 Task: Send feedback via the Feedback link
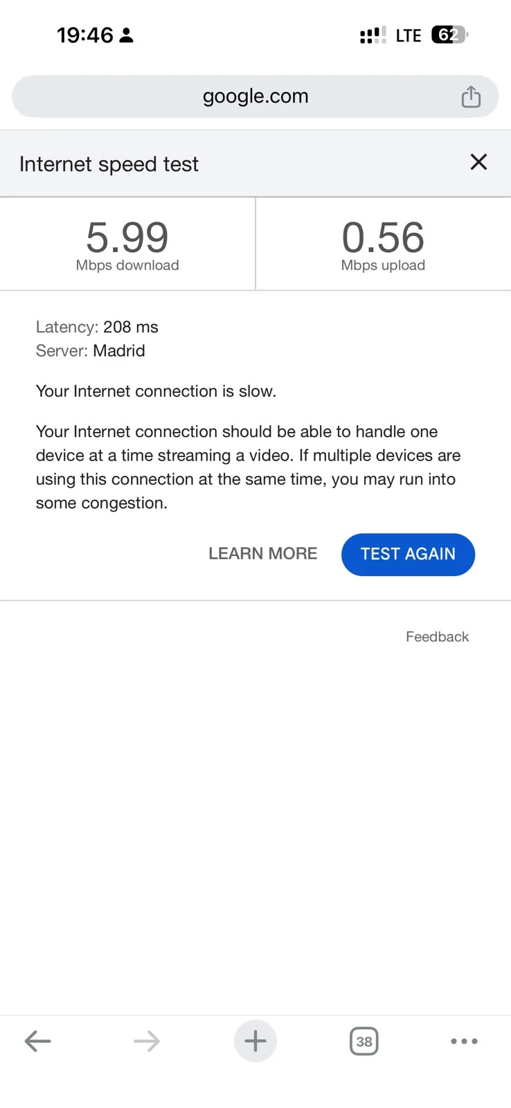click(437, 636)
